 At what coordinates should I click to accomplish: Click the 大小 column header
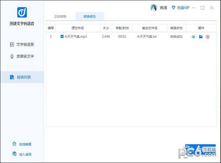pyautogui.click(x=106, y=28)
